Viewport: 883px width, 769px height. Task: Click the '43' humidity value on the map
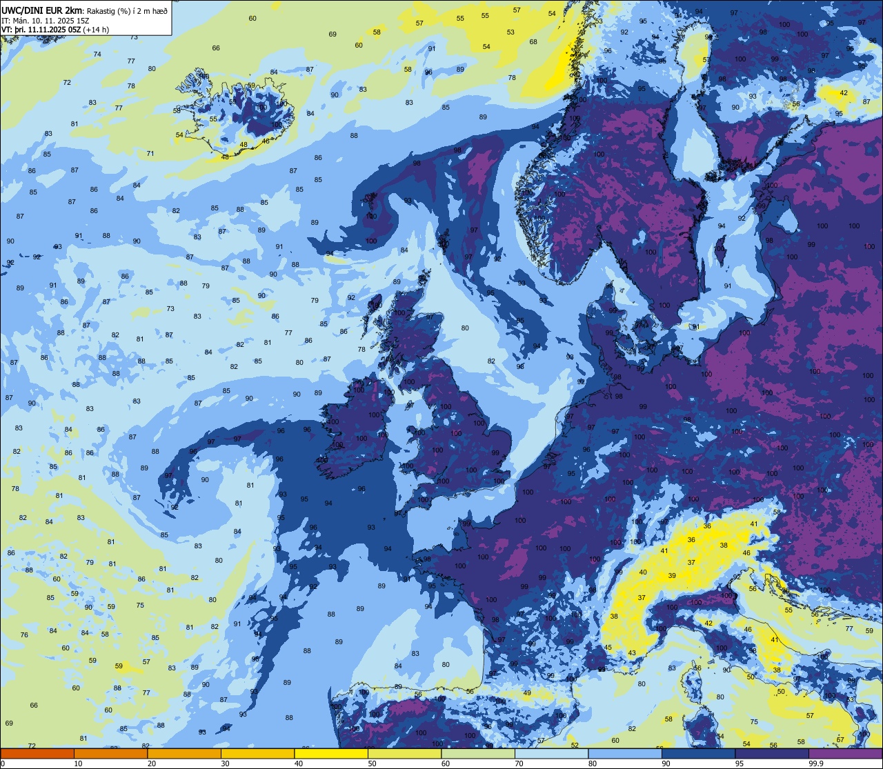pyautogui.click(x=632, y=653)
